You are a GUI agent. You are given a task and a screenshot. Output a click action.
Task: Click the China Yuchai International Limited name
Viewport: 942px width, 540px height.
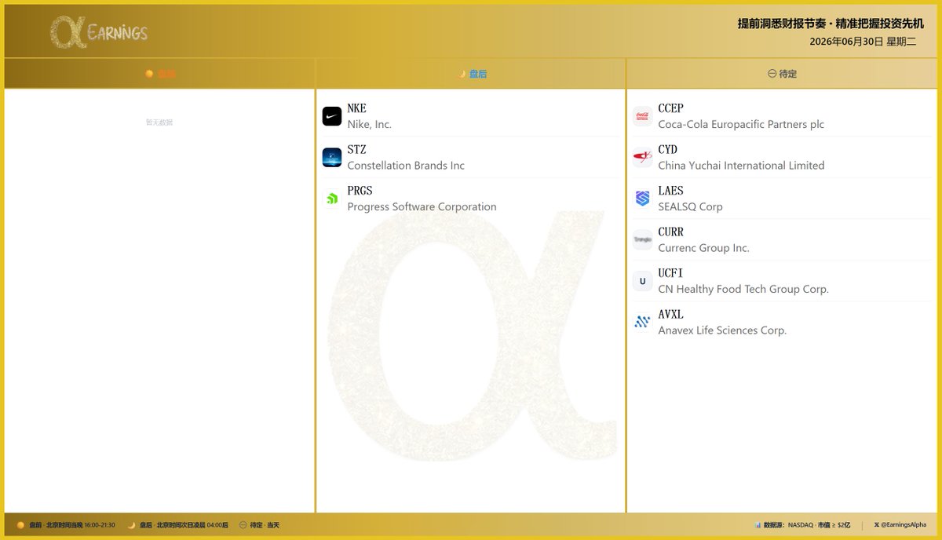tap(741, 166)
